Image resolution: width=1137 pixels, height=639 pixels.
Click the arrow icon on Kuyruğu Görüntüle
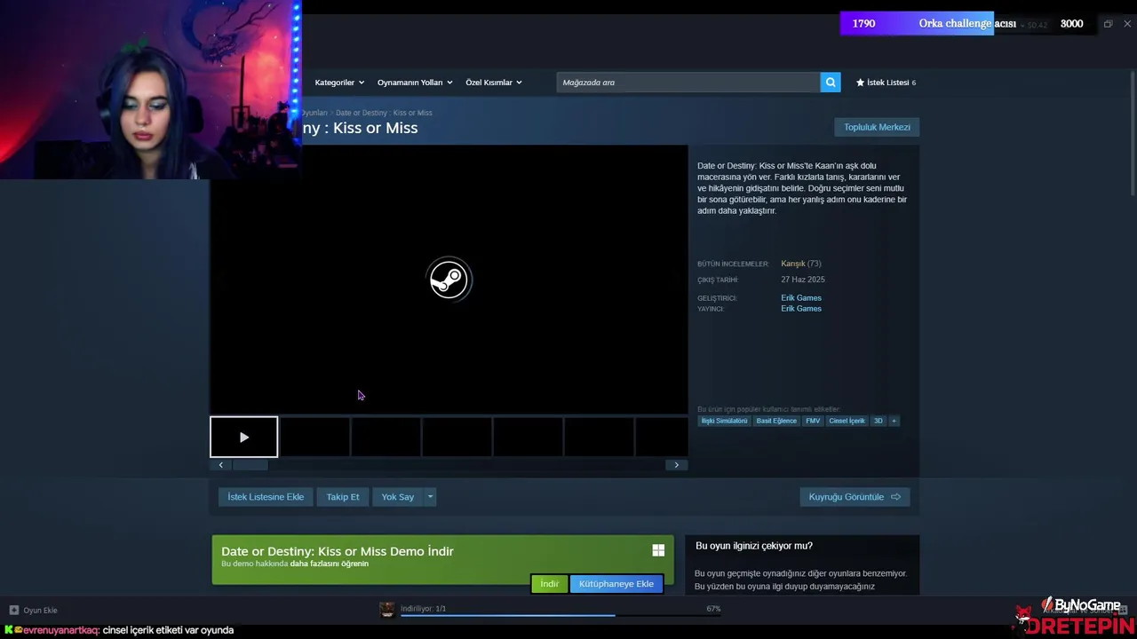coord(895,497)
